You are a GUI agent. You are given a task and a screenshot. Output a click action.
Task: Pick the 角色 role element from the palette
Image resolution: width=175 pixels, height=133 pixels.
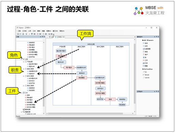click(x=145, y=52)
